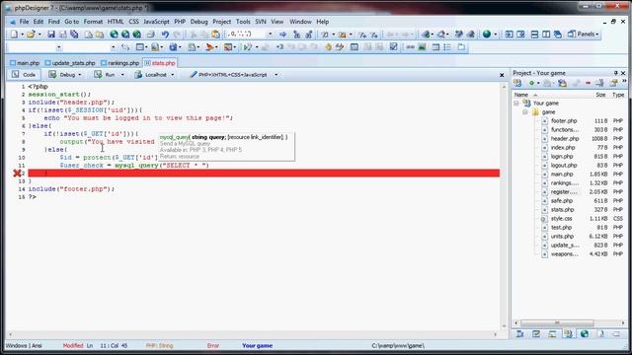Switch to rankings.php tab

[120, 63]
